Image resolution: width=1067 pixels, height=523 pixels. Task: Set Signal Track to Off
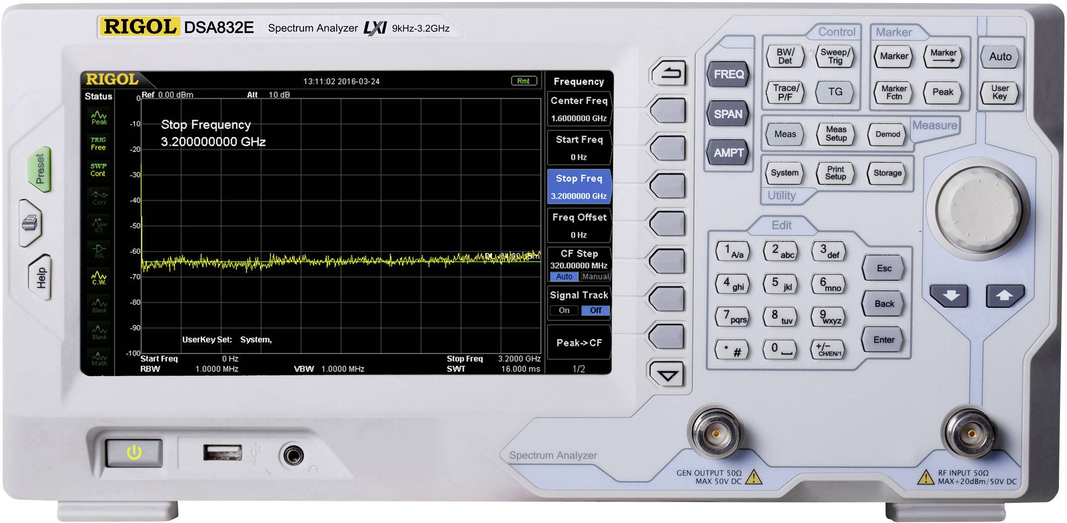click(595, 310)
